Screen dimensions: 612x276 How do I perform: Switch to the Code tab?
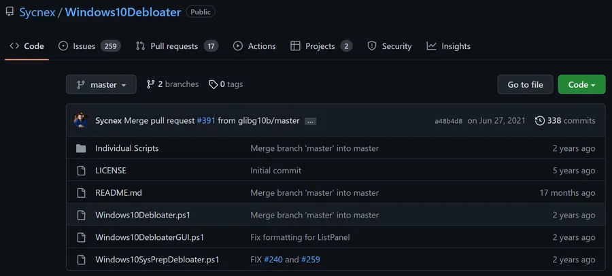point(27,46)
